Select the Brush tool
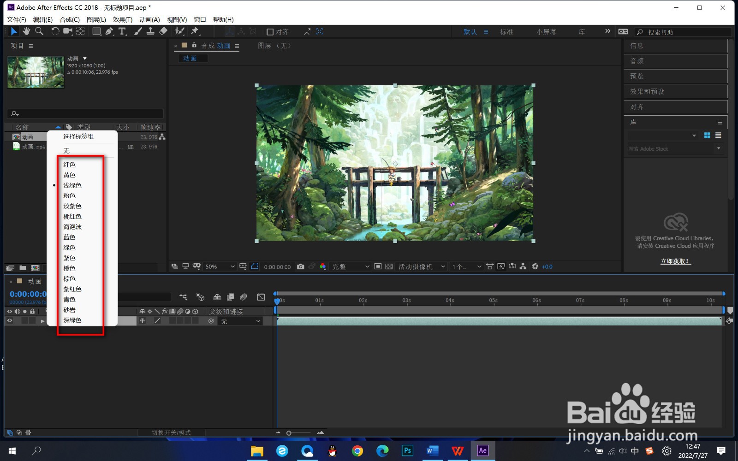Viewport: 738px width, 461px height. pos(138,31)
